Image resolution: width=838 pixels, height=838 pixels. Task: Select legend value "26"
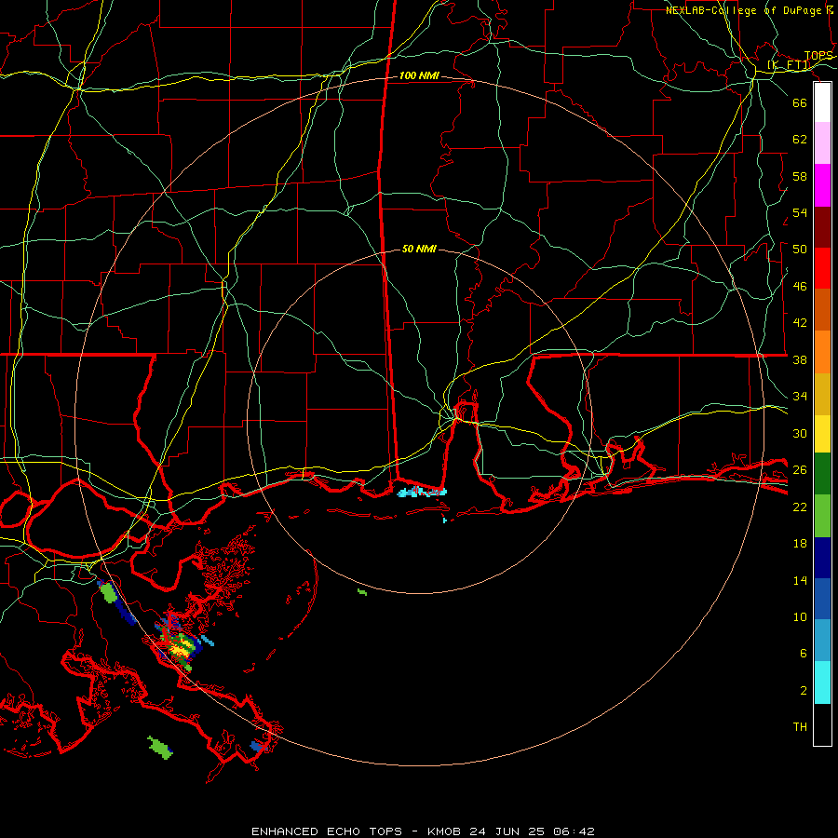tap(800, 470)
